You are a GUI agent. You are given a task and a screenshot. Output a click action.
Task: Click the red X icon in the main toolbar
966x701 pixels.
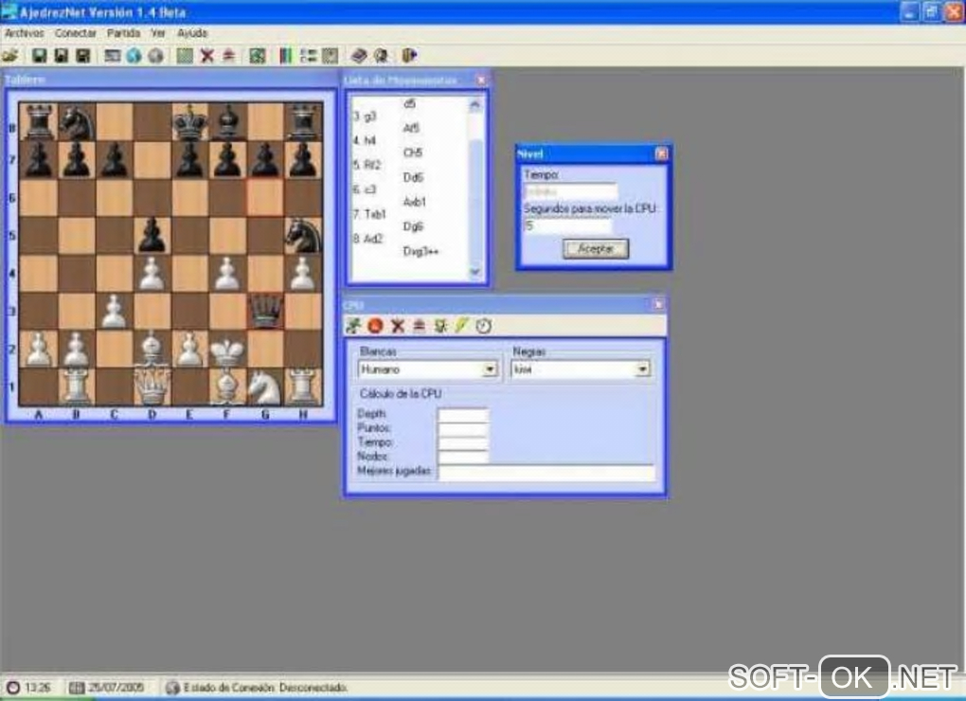pyautogui.click(x=207, y=56)
